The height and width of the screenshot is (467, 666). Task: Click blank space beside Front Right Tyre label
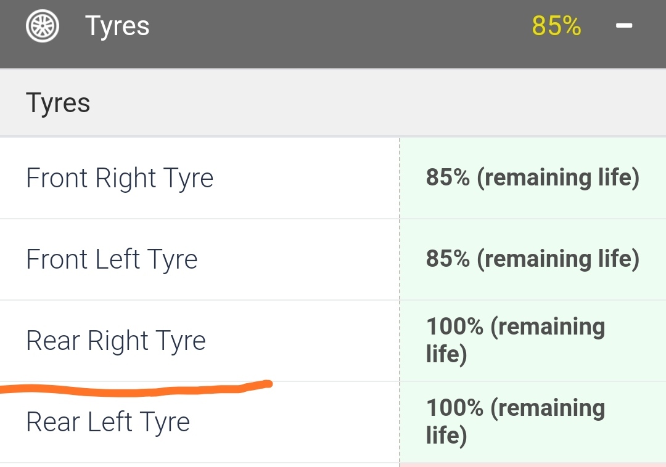[306, 177]
